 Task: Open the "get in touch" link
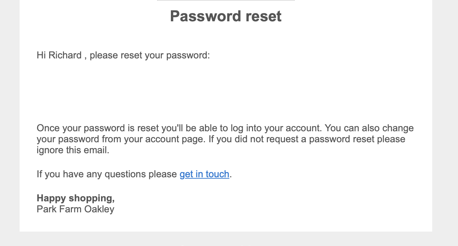pos(204,174)
